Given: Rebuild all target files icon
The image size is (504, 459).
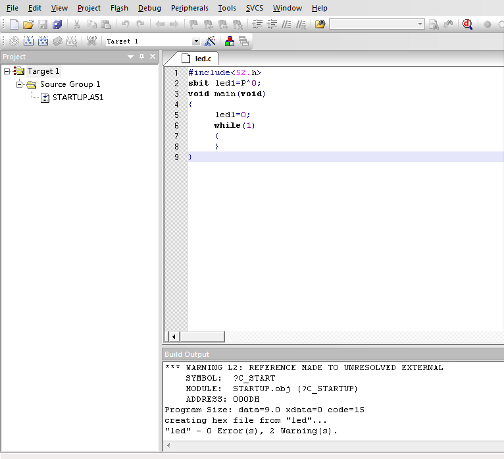Looking at the screenshot, I should 43,41.
